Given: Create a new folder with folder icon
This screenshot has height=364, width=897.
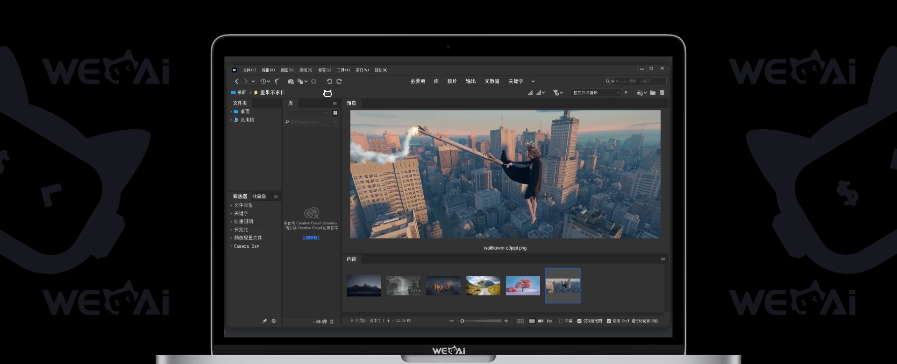Looking at the screenshot, I should click(653, 93).
